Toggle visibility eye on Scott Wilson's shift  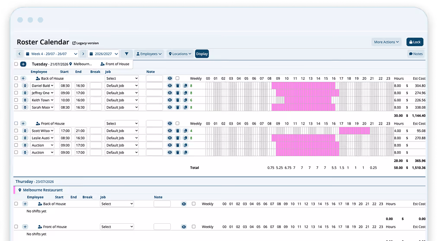tap(169, 131)
